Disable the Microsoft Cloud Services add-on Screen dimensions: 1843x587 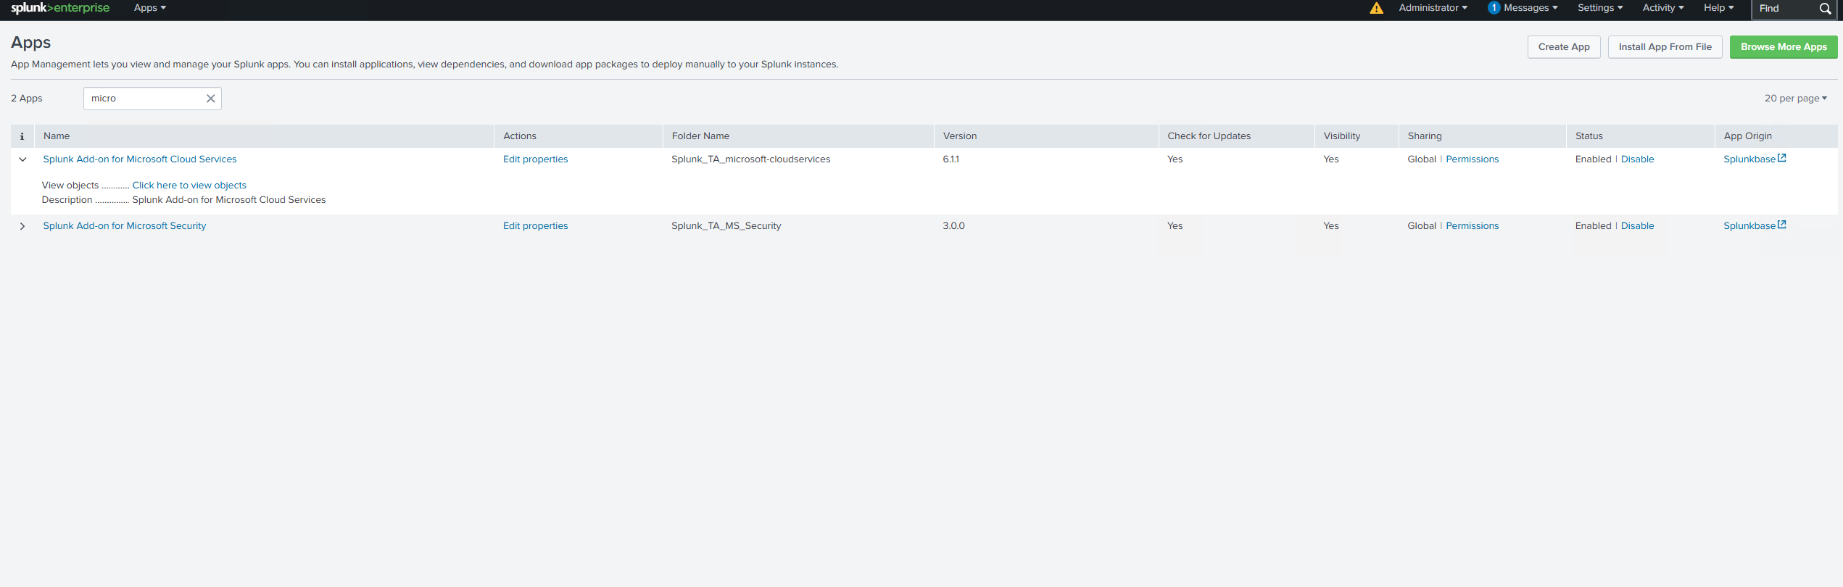(1637, 159)
